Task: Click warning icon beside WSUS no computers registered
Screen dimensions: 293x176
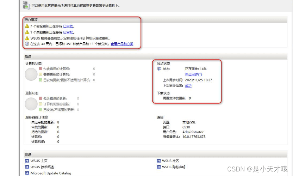Action: click(x=27, y=38)
